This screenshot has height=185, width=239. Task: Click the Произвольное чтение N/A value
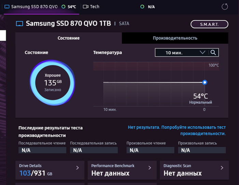150,150
